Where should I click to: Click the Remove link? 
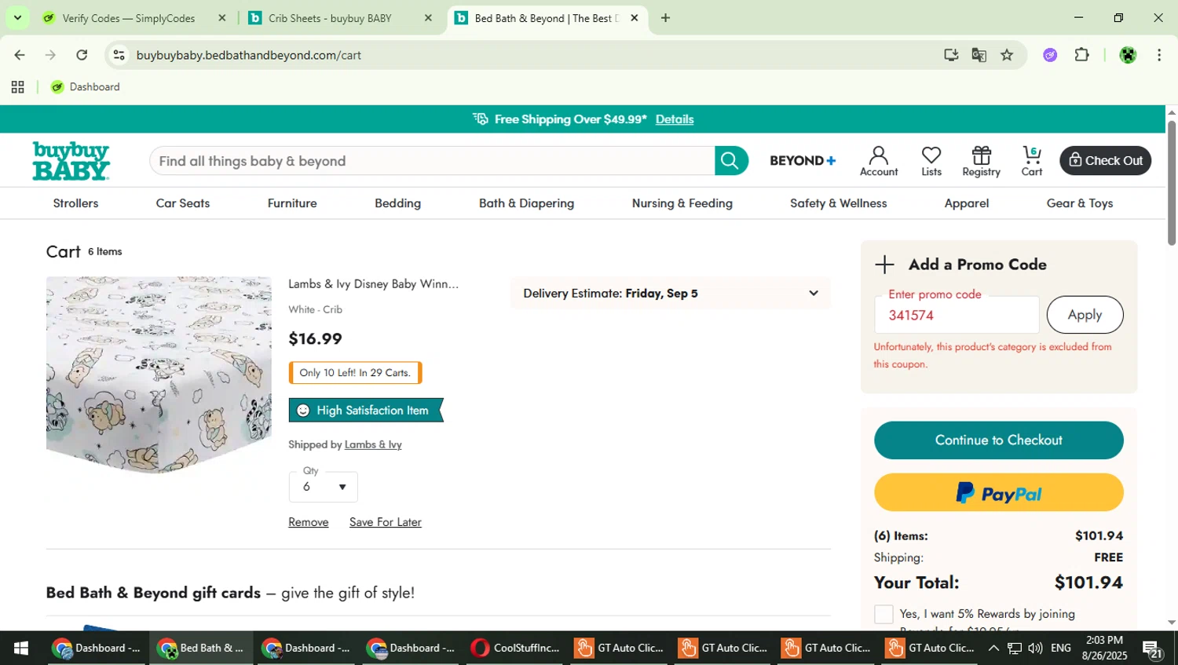click(x=308, y=522)
